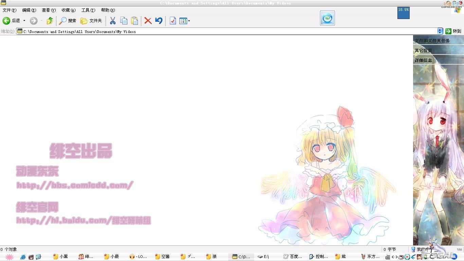Click the coffee cup tray icon
This screenshot has width=464, height=261.
[x=401, y=257]
